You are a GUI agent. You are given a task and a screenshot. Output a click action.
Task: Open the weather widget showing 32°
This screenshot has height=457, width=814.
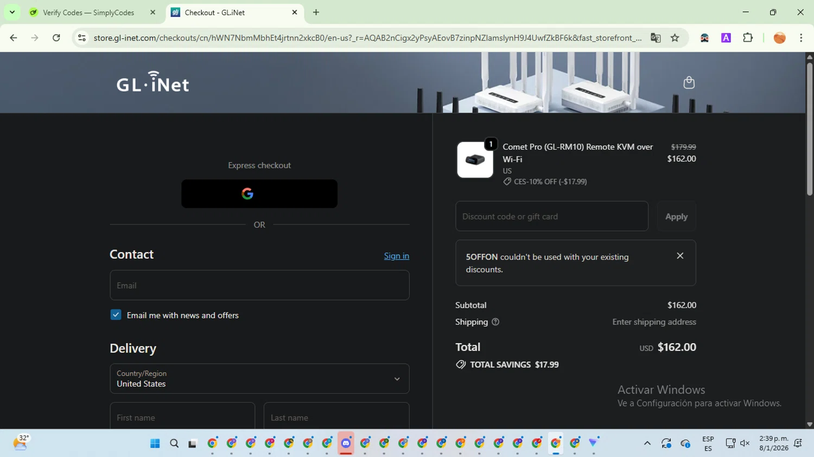pyautogui.click(x=21, y=442)
